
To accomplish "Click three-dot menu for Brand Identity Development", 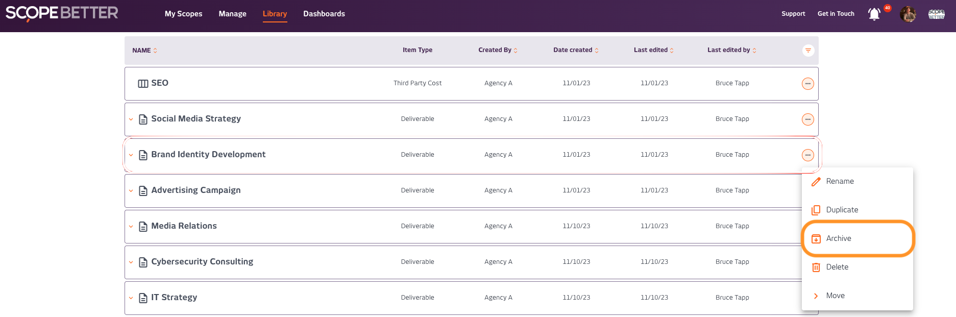I will [807, 155].
